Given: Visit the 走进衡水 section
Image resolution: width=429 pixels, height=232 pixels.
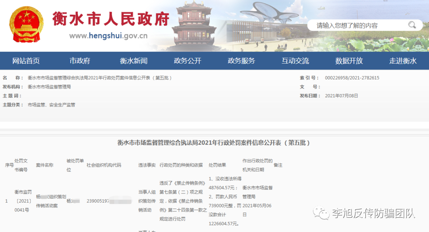Looking at the screenshot, I should [402, 61].
